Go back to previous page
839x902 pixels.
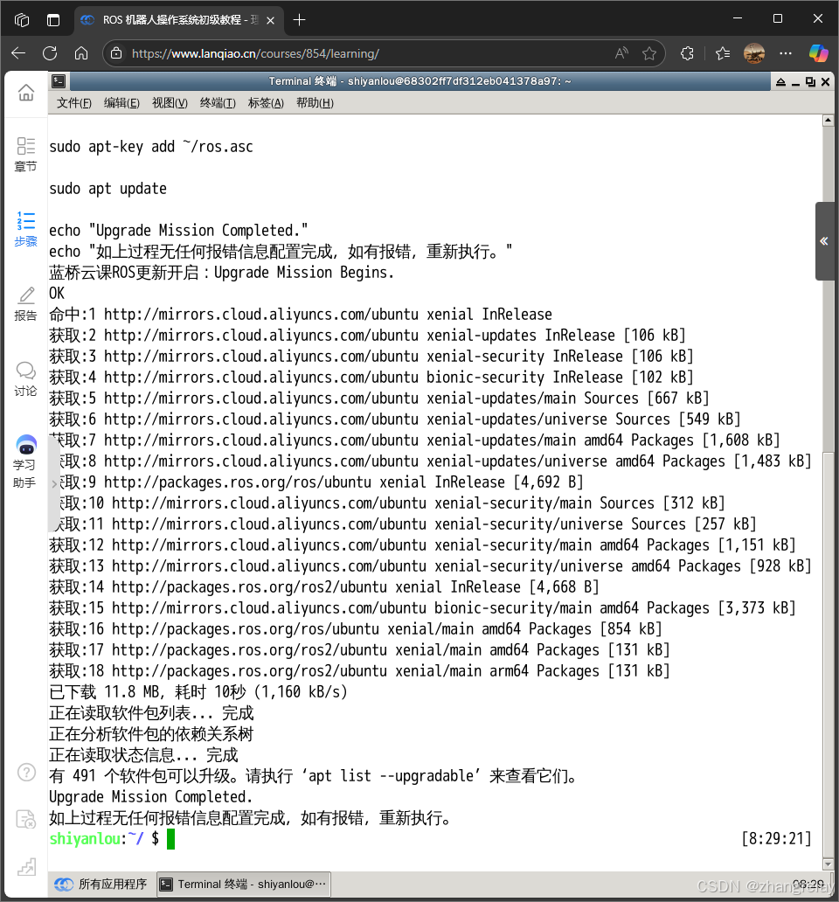[x=18, y=53]
